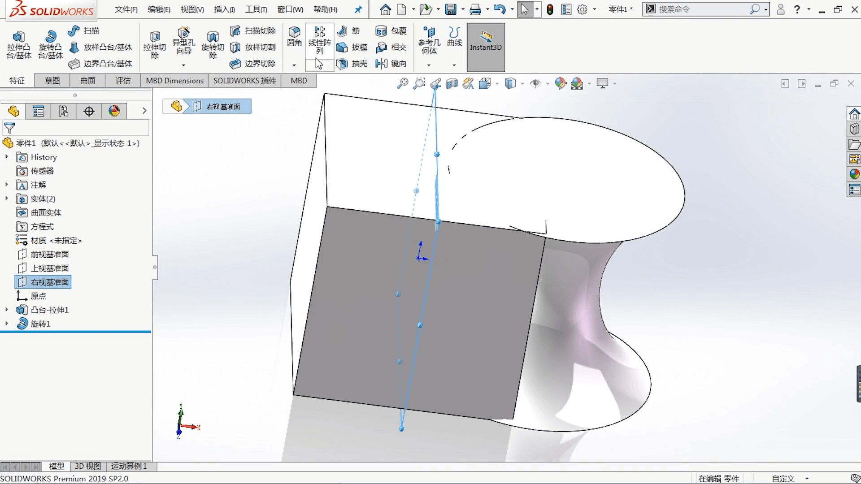Switch to the 草图 sketch tab
Screen dimensions: 861x484
[52, 81]
